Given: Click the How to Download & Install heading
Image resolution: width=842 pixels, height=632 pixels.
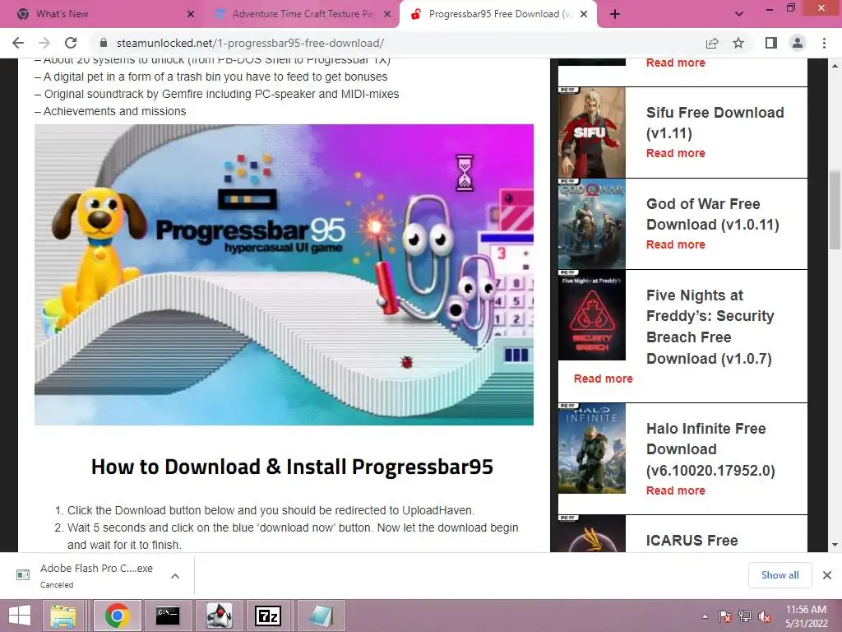Looking at the screenshot, I should click(292, 467).
